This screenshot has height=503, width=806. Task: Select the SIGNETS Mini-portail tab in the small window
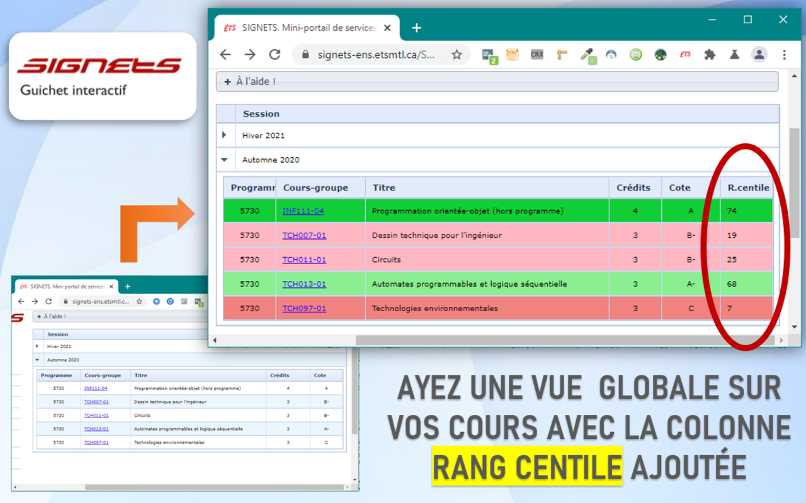[65, 286]
